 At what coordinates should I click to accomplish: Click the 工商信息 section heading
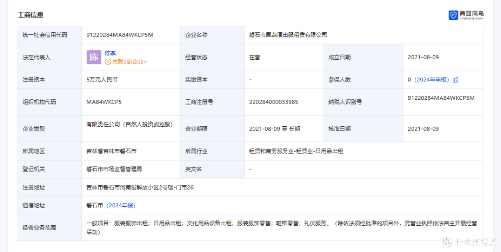31,15
